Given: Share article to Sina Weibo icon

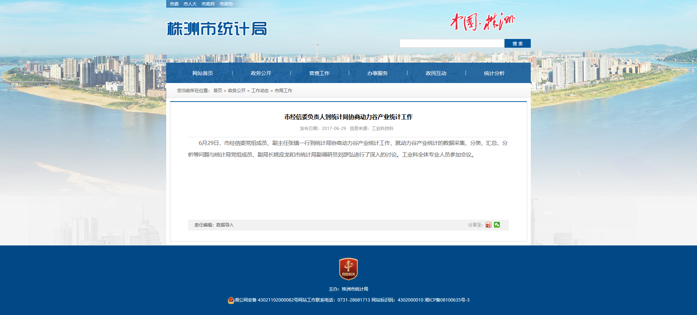Looking at the screenshot, I should [x=488, y=225].
